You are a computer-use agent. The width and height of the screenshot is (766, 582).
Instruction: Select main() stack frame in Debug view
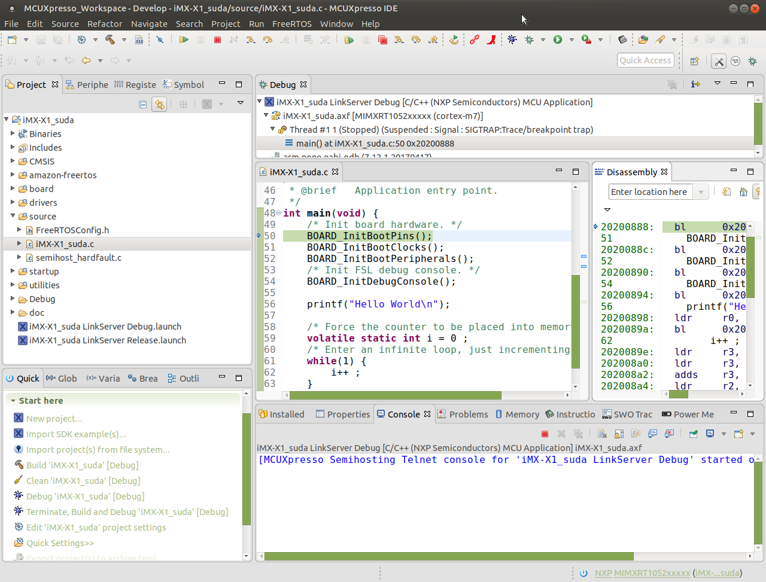tap(375, 144)
